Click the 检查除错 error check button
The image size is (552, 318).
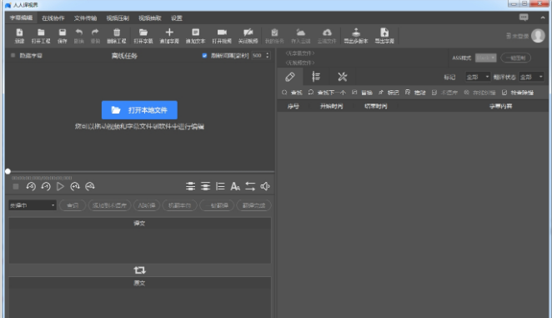(518, 93)
